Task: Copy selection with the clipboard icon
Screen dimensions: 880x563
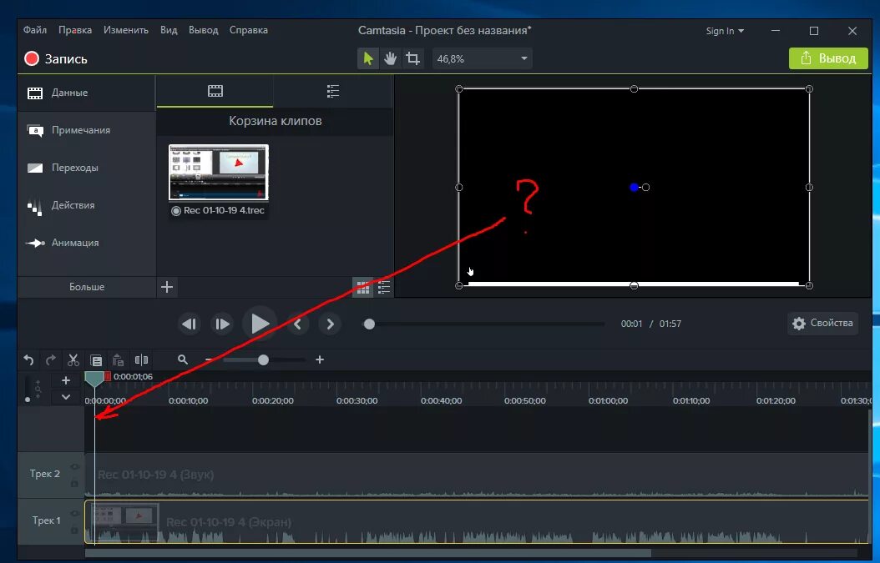Action: [96, 360]
